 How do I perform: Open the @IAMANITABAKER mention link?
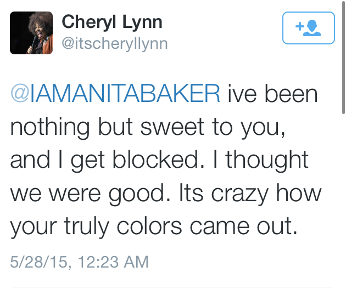coord(115,94)
